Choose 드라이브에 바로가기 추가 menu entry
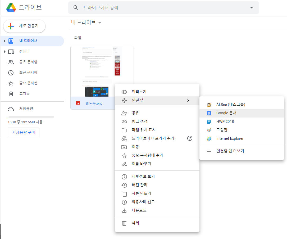This screenshot has width=287, height=239. coord(157,138)
